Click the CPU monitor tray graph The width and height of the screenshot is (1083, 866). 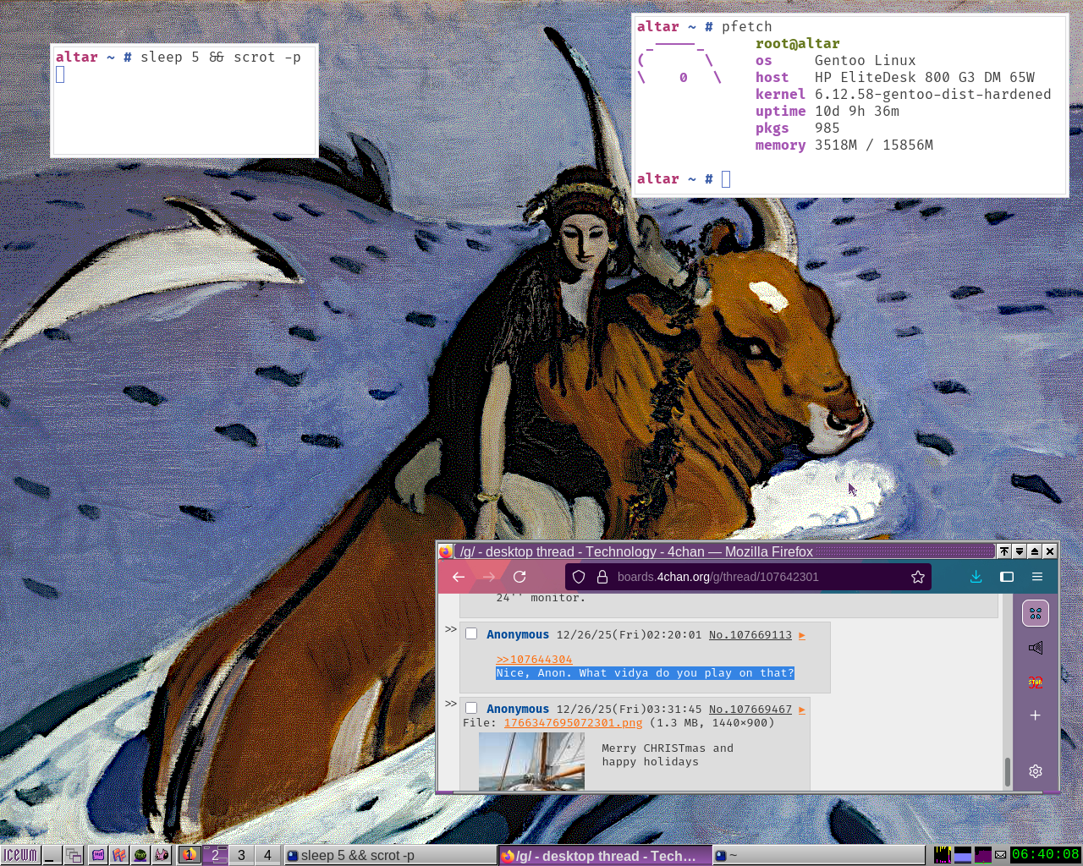tap(943, 855)
